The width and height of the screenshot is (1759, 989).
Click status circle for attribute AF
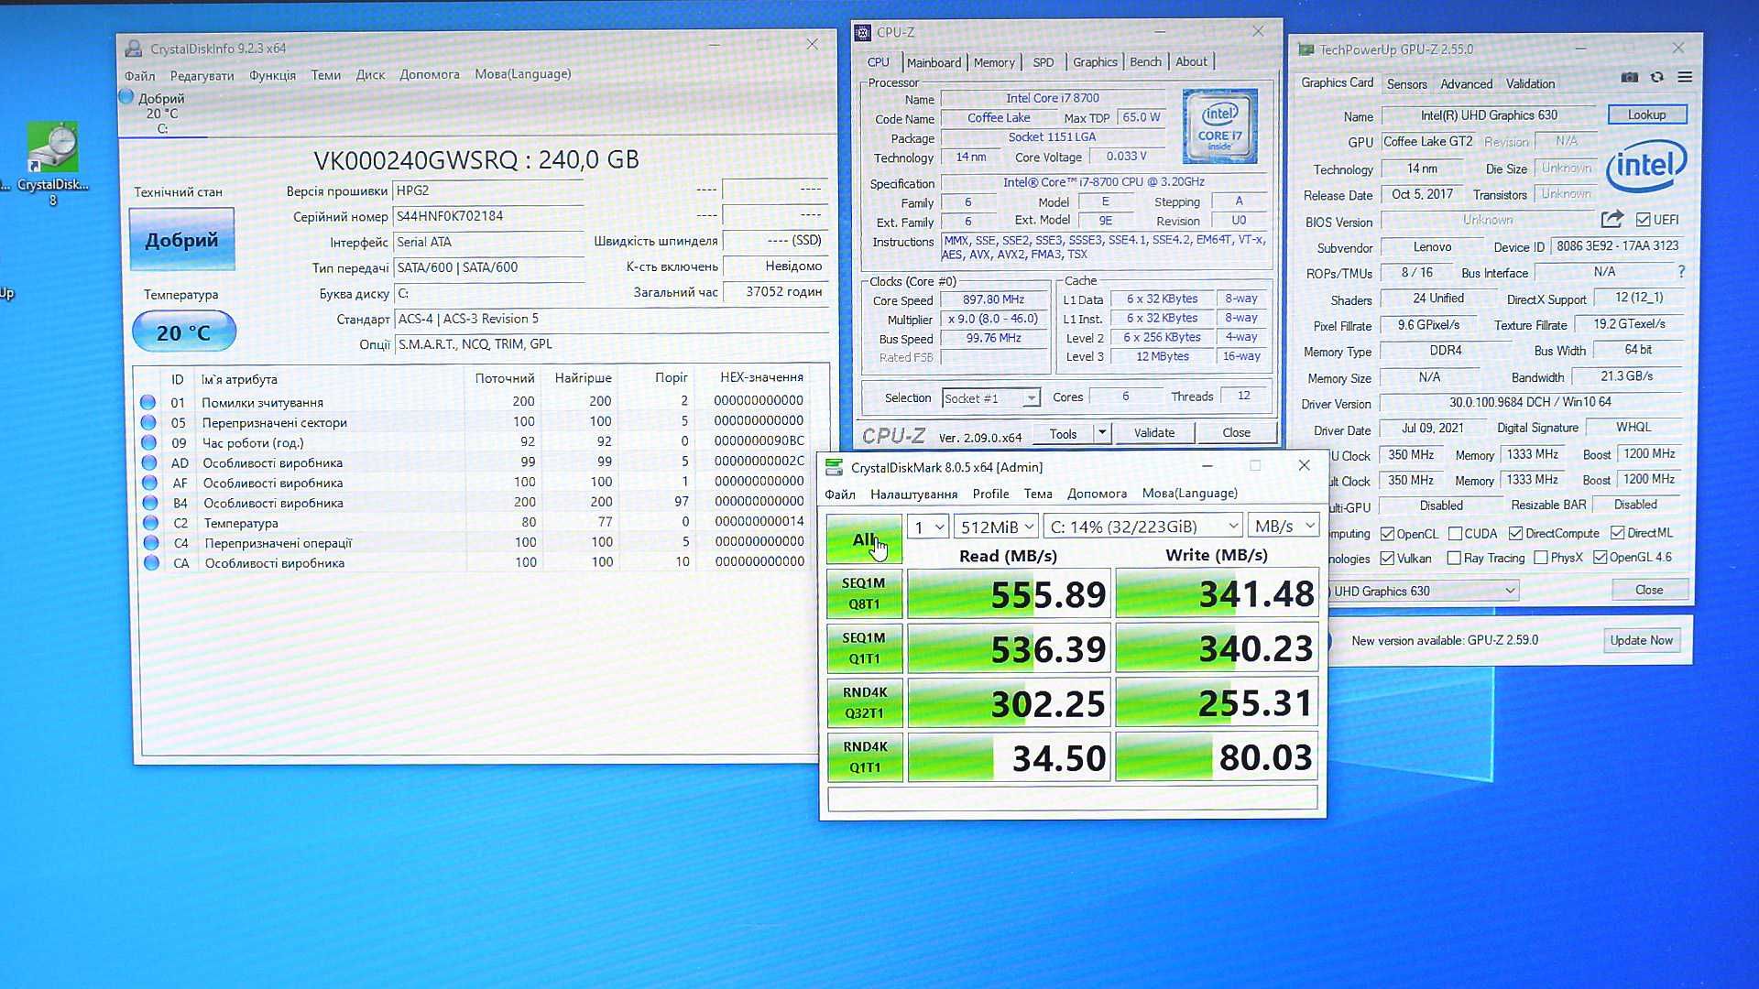(x=149, y=483)
